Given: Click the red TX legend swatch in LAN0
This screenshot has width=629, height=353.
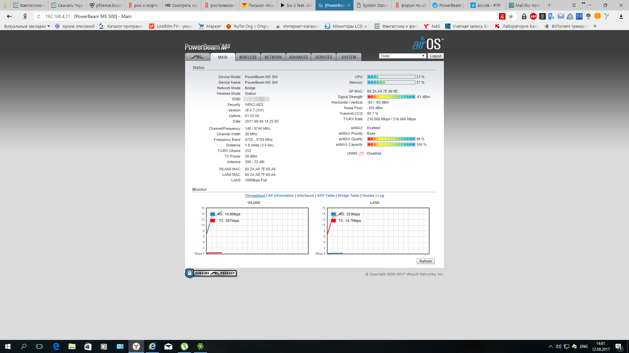Looking at the screenshot, I should pyautogui.click(x=334, y=221).
